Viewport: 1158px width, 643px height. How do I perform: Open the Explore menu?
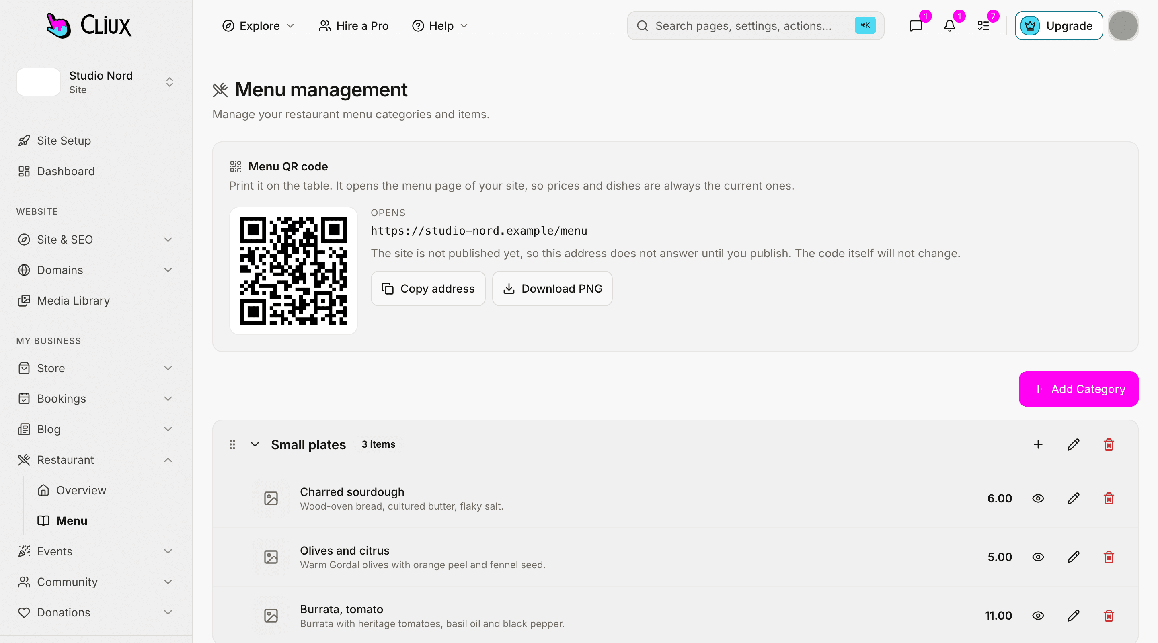(x=258, y=26)
